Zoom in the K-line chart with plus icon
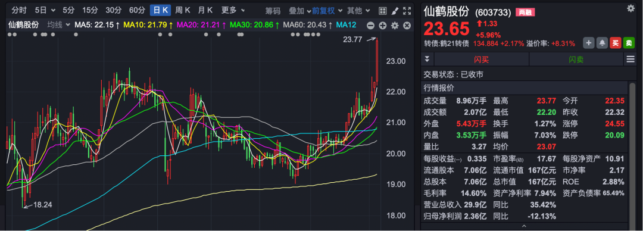 point(383,26)
